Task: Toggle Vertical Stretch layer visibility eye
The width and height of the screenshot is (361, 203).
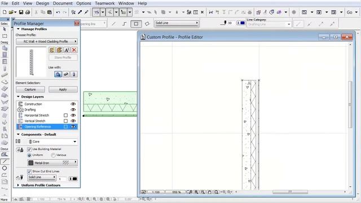Action: pos(73,121)
